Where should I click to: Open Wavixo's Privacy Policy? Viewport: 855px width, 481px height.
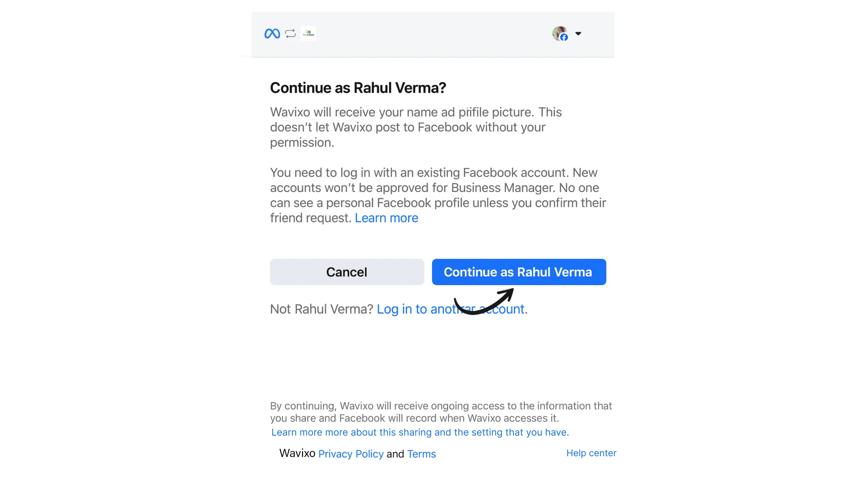pos(351,454)
